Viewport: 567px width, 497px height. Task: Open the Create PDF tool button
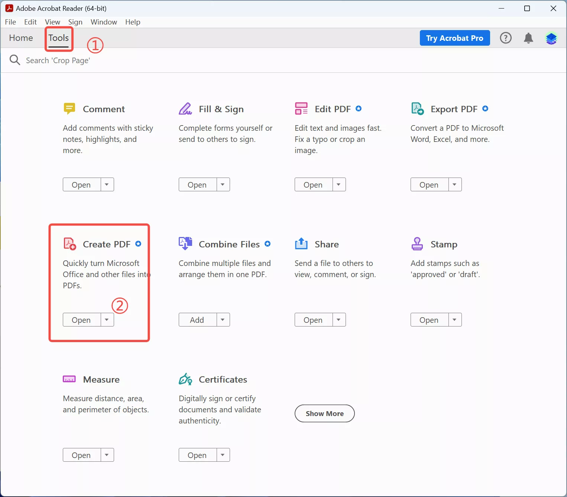point(81,320)
